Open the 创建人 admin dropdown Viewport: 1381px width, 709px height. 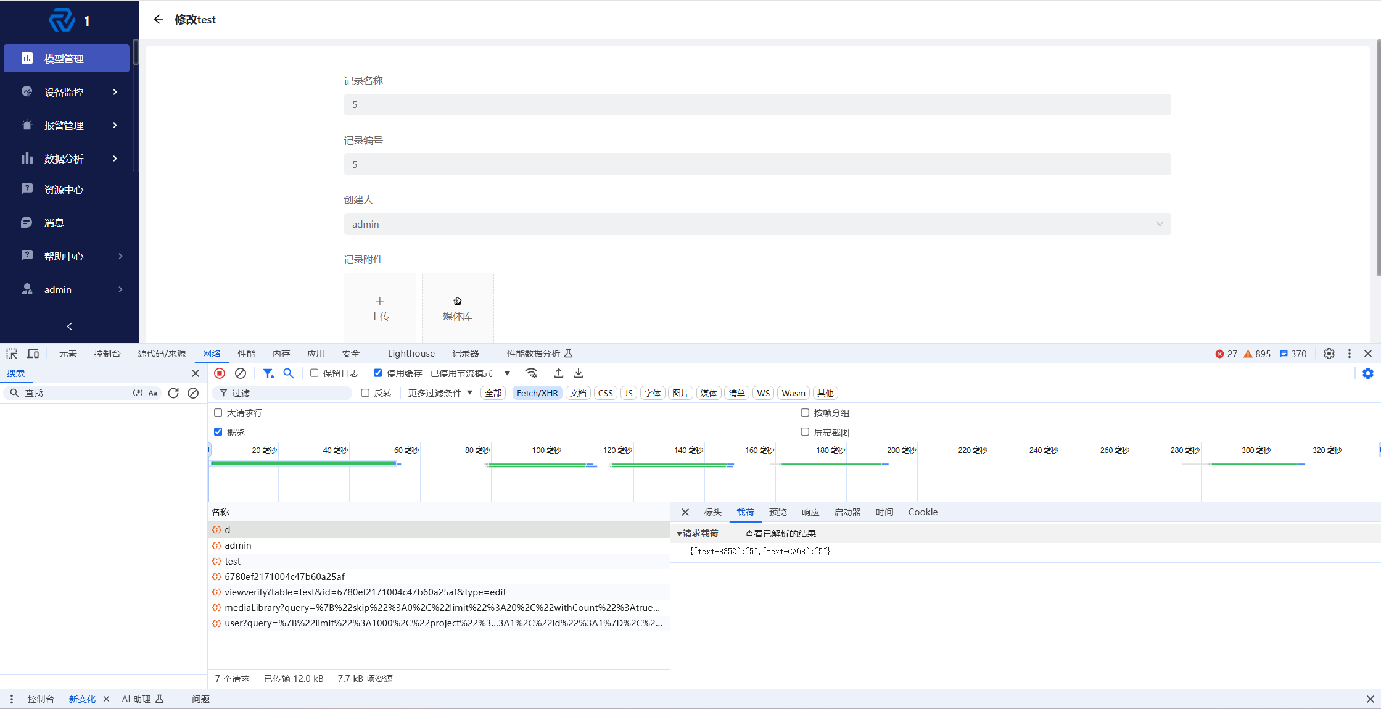[x=757, y=224]
